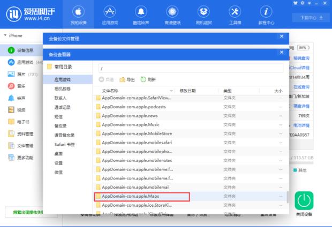Close the 备份查看器 backup viewer dialog

(x=281, y=52)
